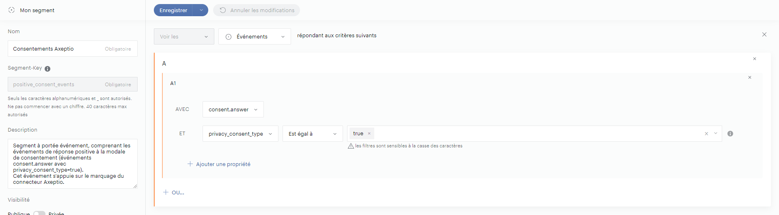779x215 pixels.
Task: Open the 'Est égal à' operator dropdown
Action: 312,134
